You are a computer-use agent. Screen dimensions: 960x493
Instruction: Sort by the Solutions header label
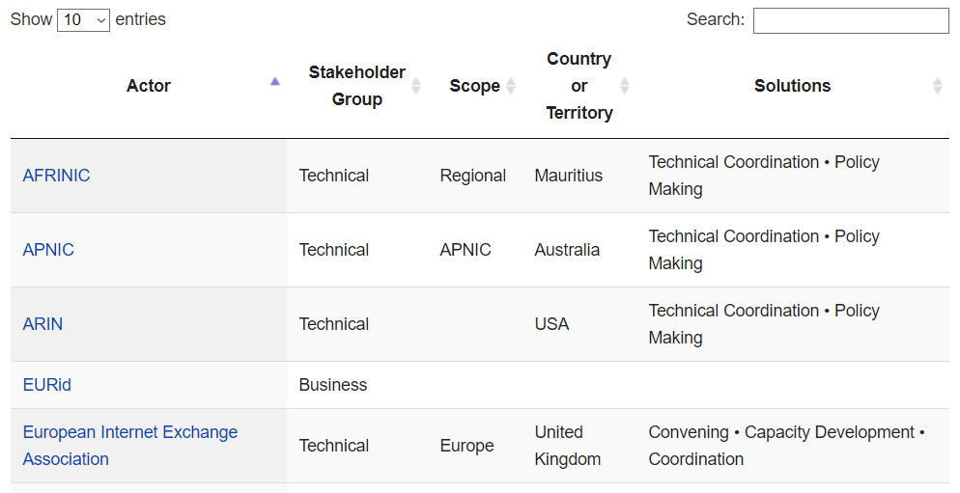tap(792, 86)
